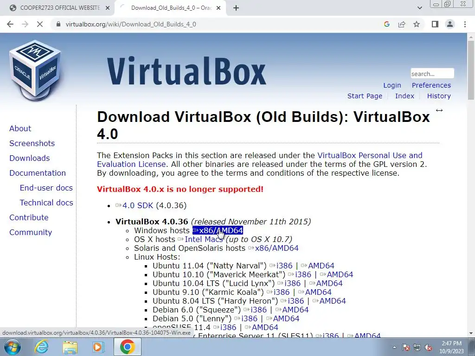This screenshot has width=475, height=356.
Task: Select the Download_Old_Builds_4_0 tab
Action: click(170, 8)
